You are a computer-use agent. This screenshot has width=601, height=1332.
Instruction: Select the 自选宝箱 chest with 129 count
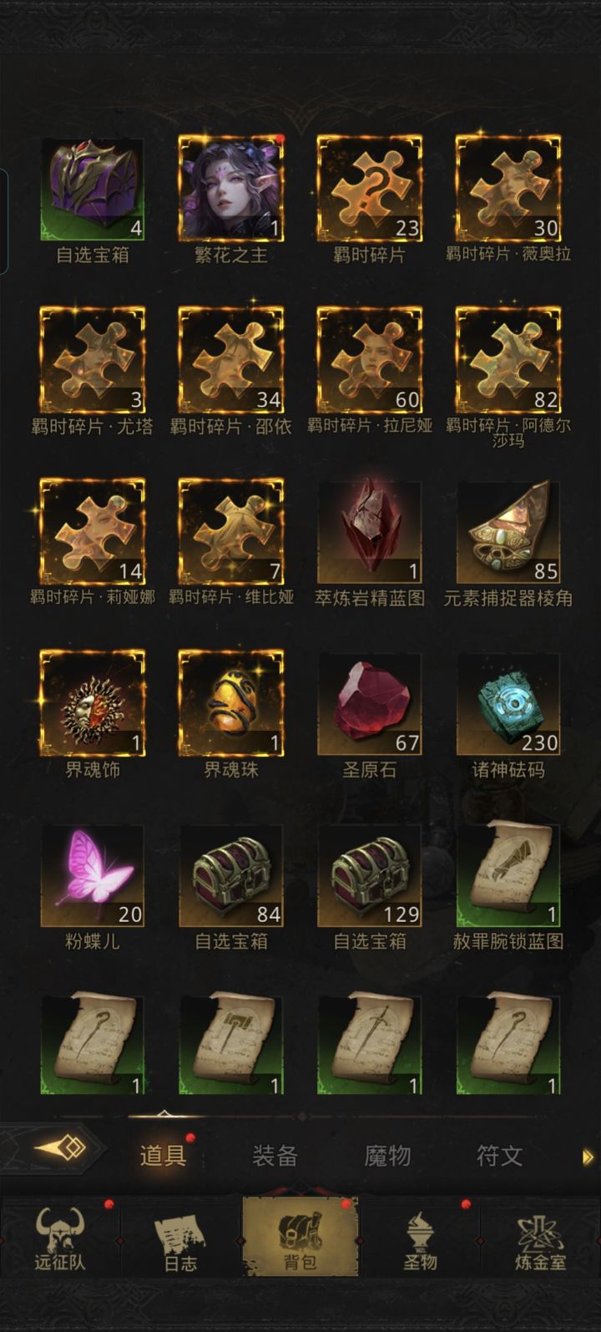(x=370, y=875)
